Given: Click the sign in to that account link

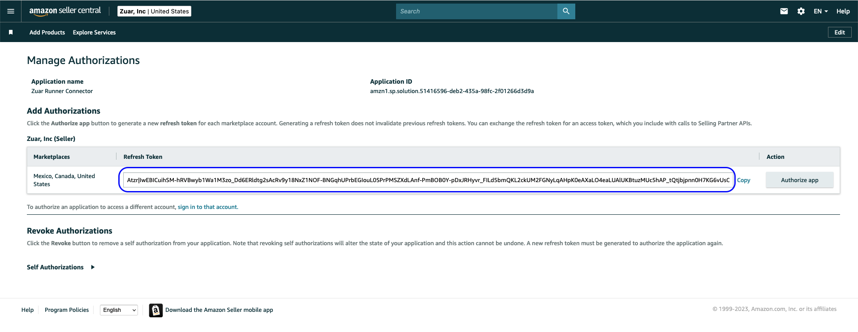Looking at the screenshot, I should pos(208,207).
